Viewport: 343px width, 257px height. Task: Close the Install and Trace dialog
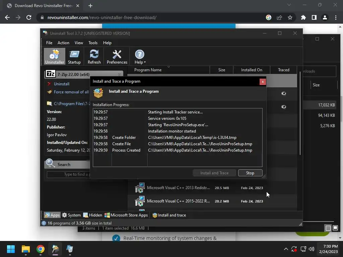[x=263, y=82]
